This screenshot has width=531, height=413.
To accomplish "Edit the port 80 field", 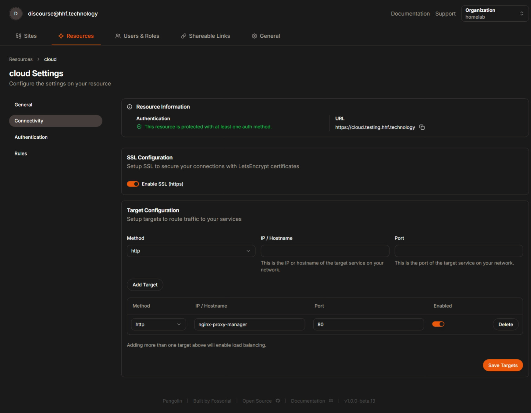I will click(368, 325).
